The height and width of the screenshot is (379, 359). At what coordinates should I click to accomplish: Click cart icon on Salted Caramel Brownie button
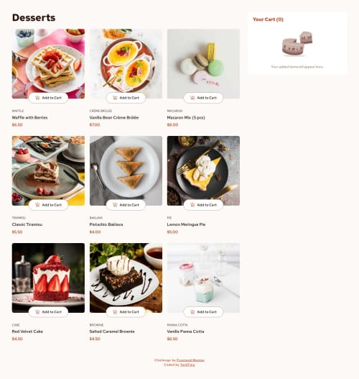coord(115,312)
